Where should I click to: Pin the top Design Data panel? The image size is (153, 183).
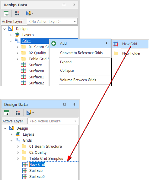coord(74,5)
